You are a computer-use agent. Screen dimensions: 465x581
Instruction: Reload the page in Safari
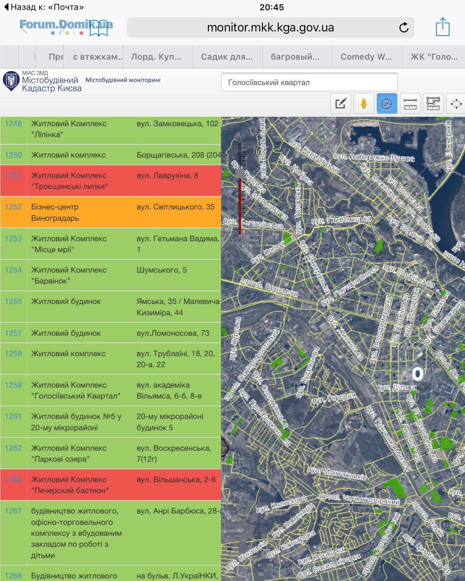pos(404,27)
